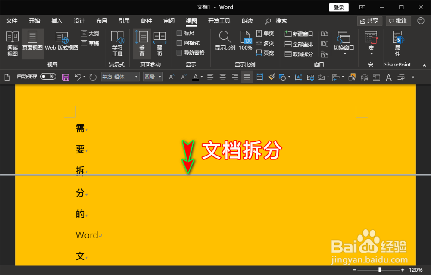The width and height of the screenshot is (431, 275).
Task: Enable 翻页 page flip mode
Action: (159, 43)
